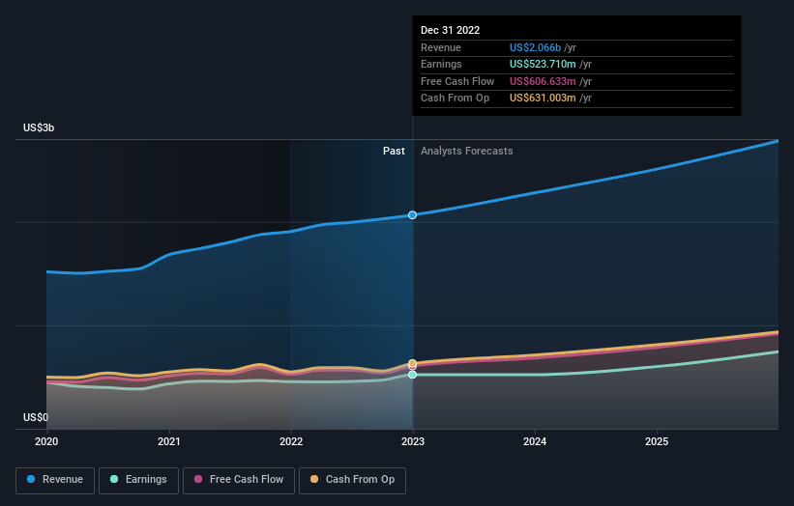Click the Free Cash Flow label in tooltip
The width and height of the screenshot is (794, 506).
[x=457, y=81]
